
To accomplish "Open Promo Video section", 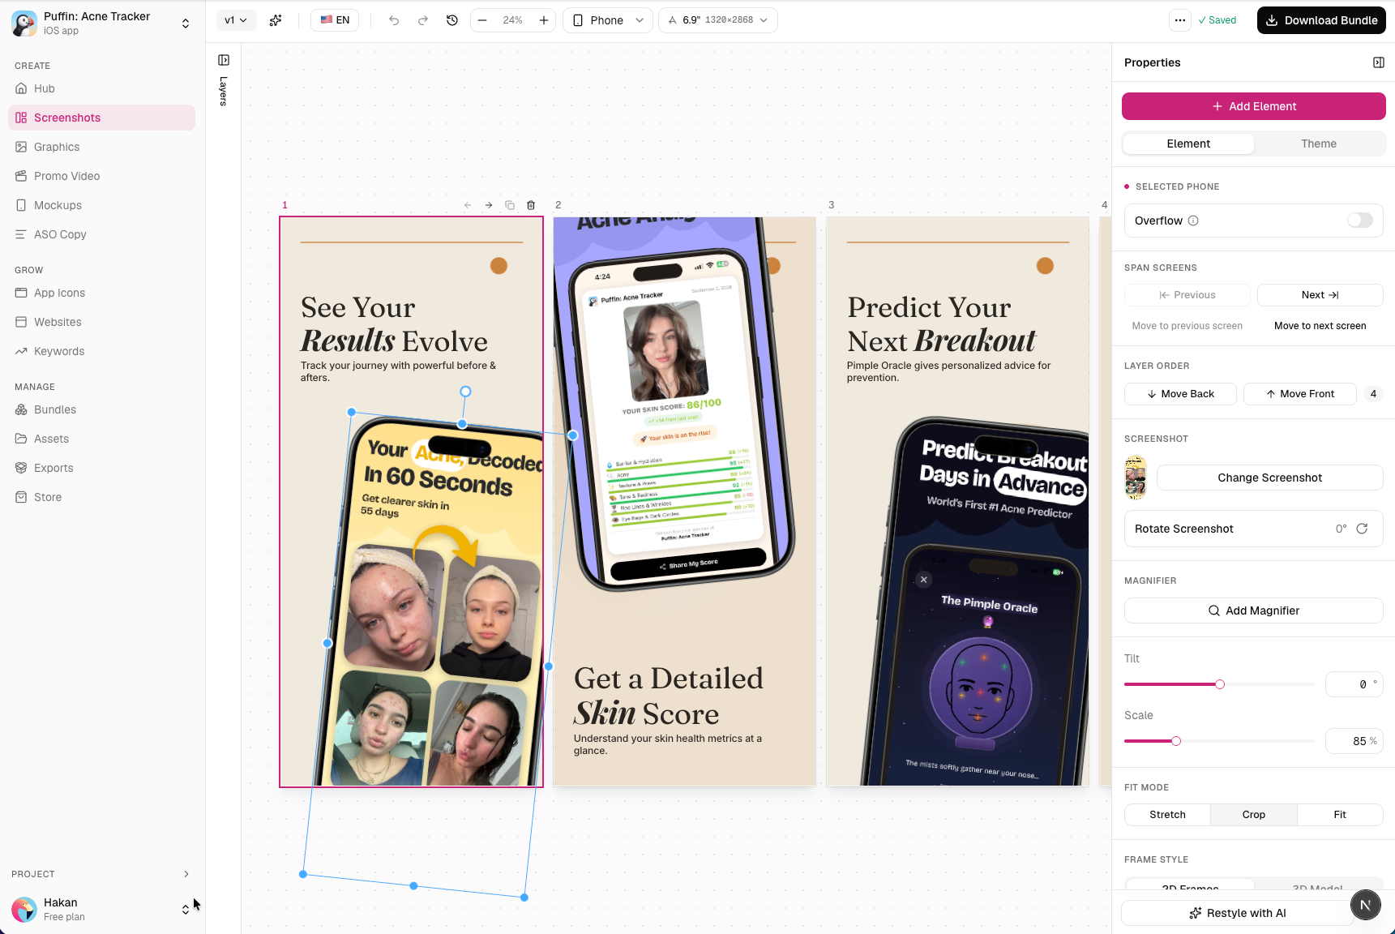I will 101,176.
